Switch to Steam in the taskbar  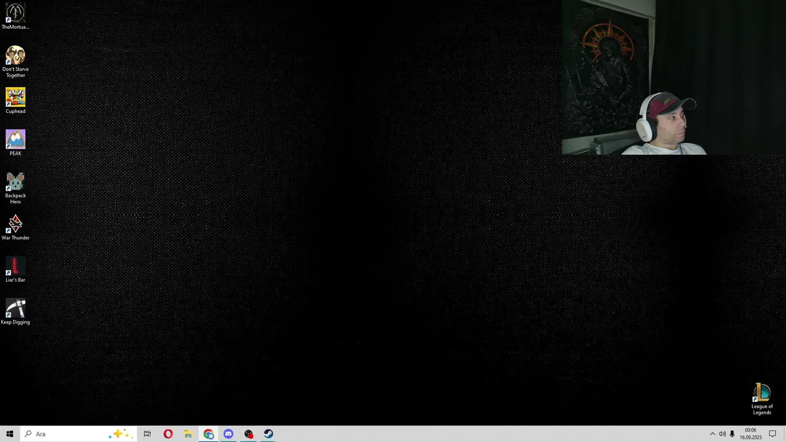[268, 434]
